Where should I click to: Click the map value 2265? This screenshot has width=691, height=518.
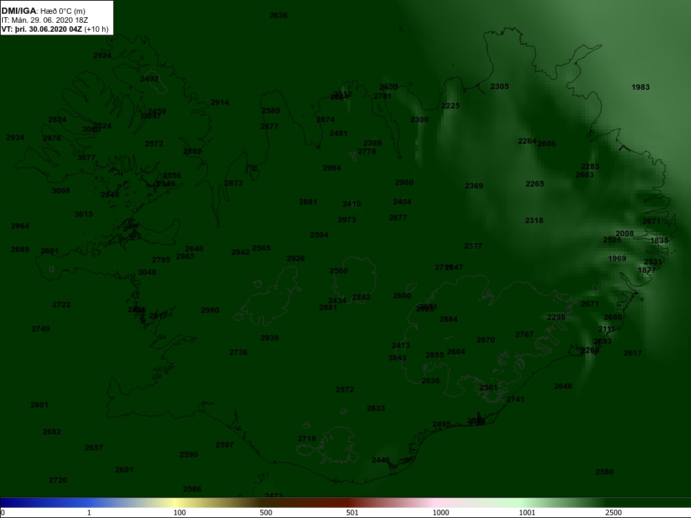pos(535,184)
